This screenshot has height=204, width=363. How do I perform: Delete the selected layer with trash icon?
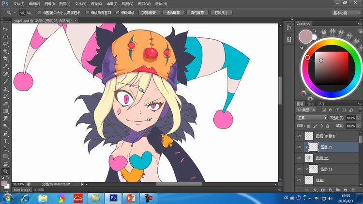coord(353,190)
